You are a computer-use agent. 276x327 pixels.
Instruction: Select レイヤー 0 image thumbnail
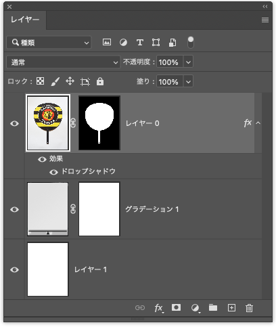click(48, 123)
